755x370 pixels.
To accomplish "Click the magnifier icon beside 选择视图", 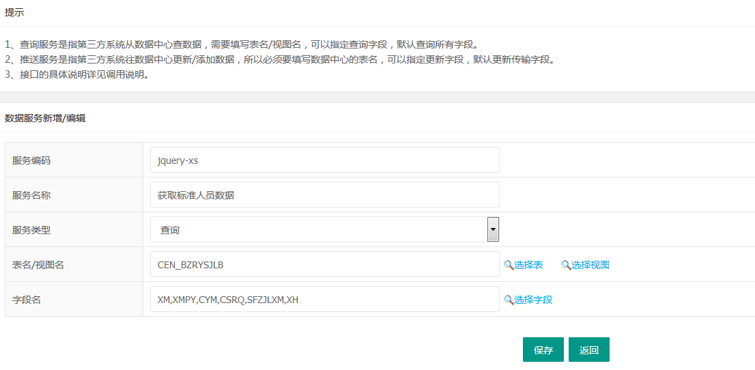I will coord(566,265).
